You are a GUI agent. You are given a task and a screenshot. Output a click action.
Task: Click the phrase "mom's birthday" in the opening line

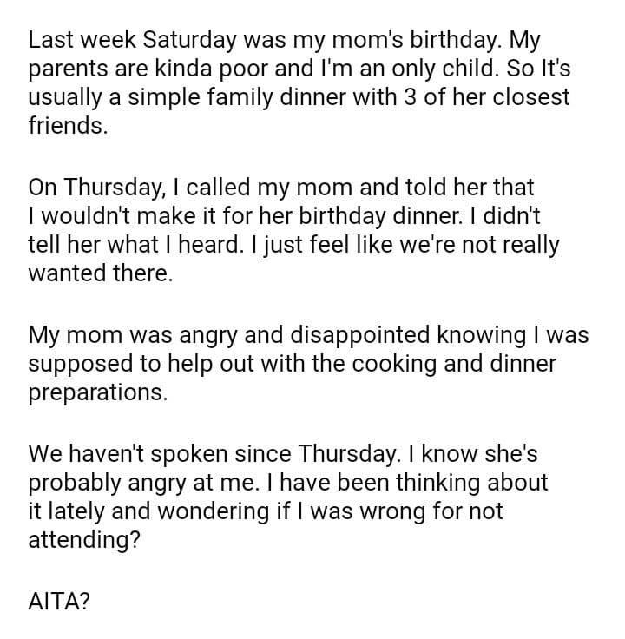coord(407,40)
